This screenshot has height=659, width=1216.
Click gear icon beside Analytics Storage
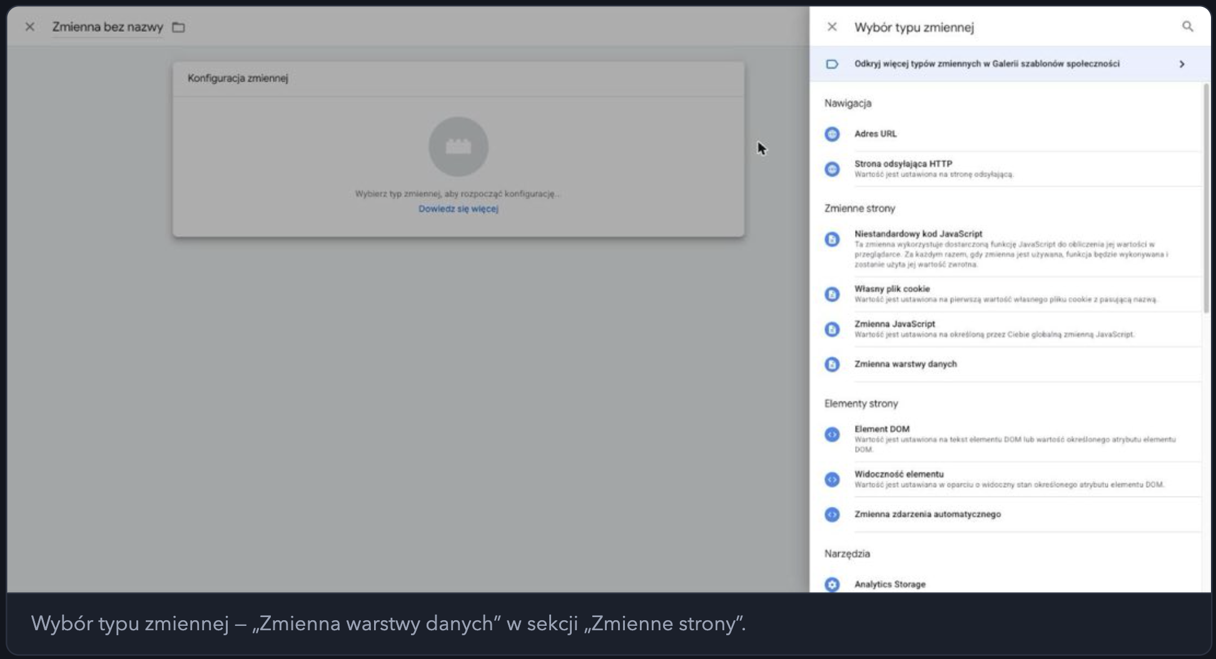[832, 584]
